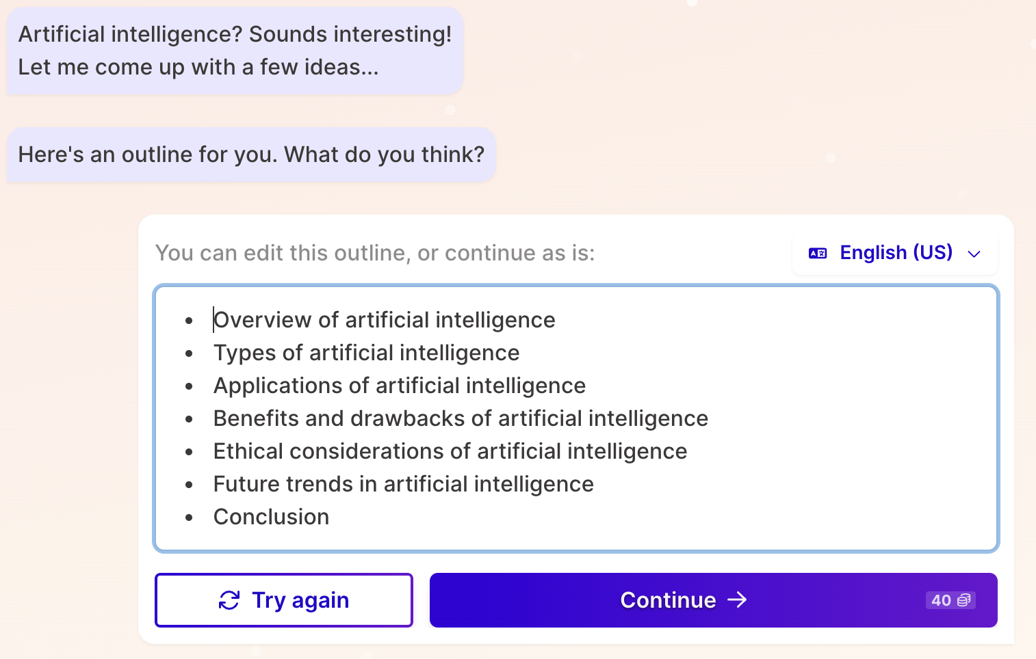Open the English (US) language dropdown
1036x659 pixels.
coord(895,253)
